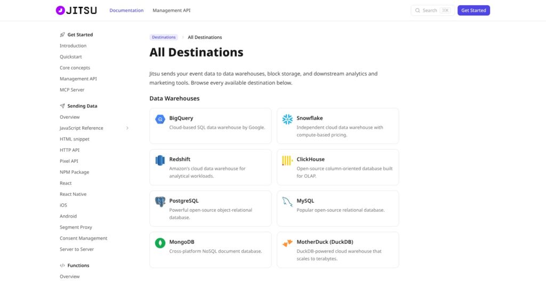Click the MongoDB leaf icon
The height and width of the screenshot is (281, 546).
160,243
